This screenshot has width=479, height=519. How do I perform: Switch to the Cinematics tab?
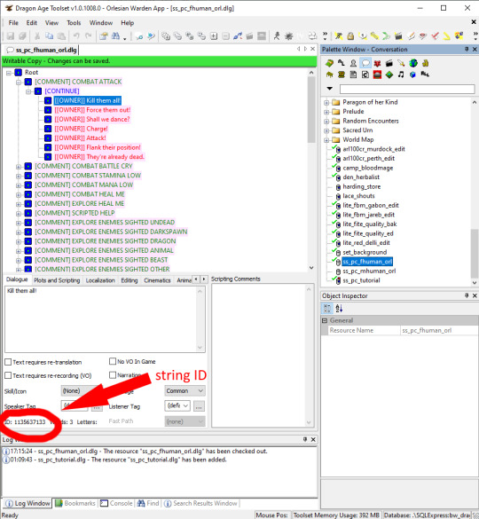click(x=157, y=280)
